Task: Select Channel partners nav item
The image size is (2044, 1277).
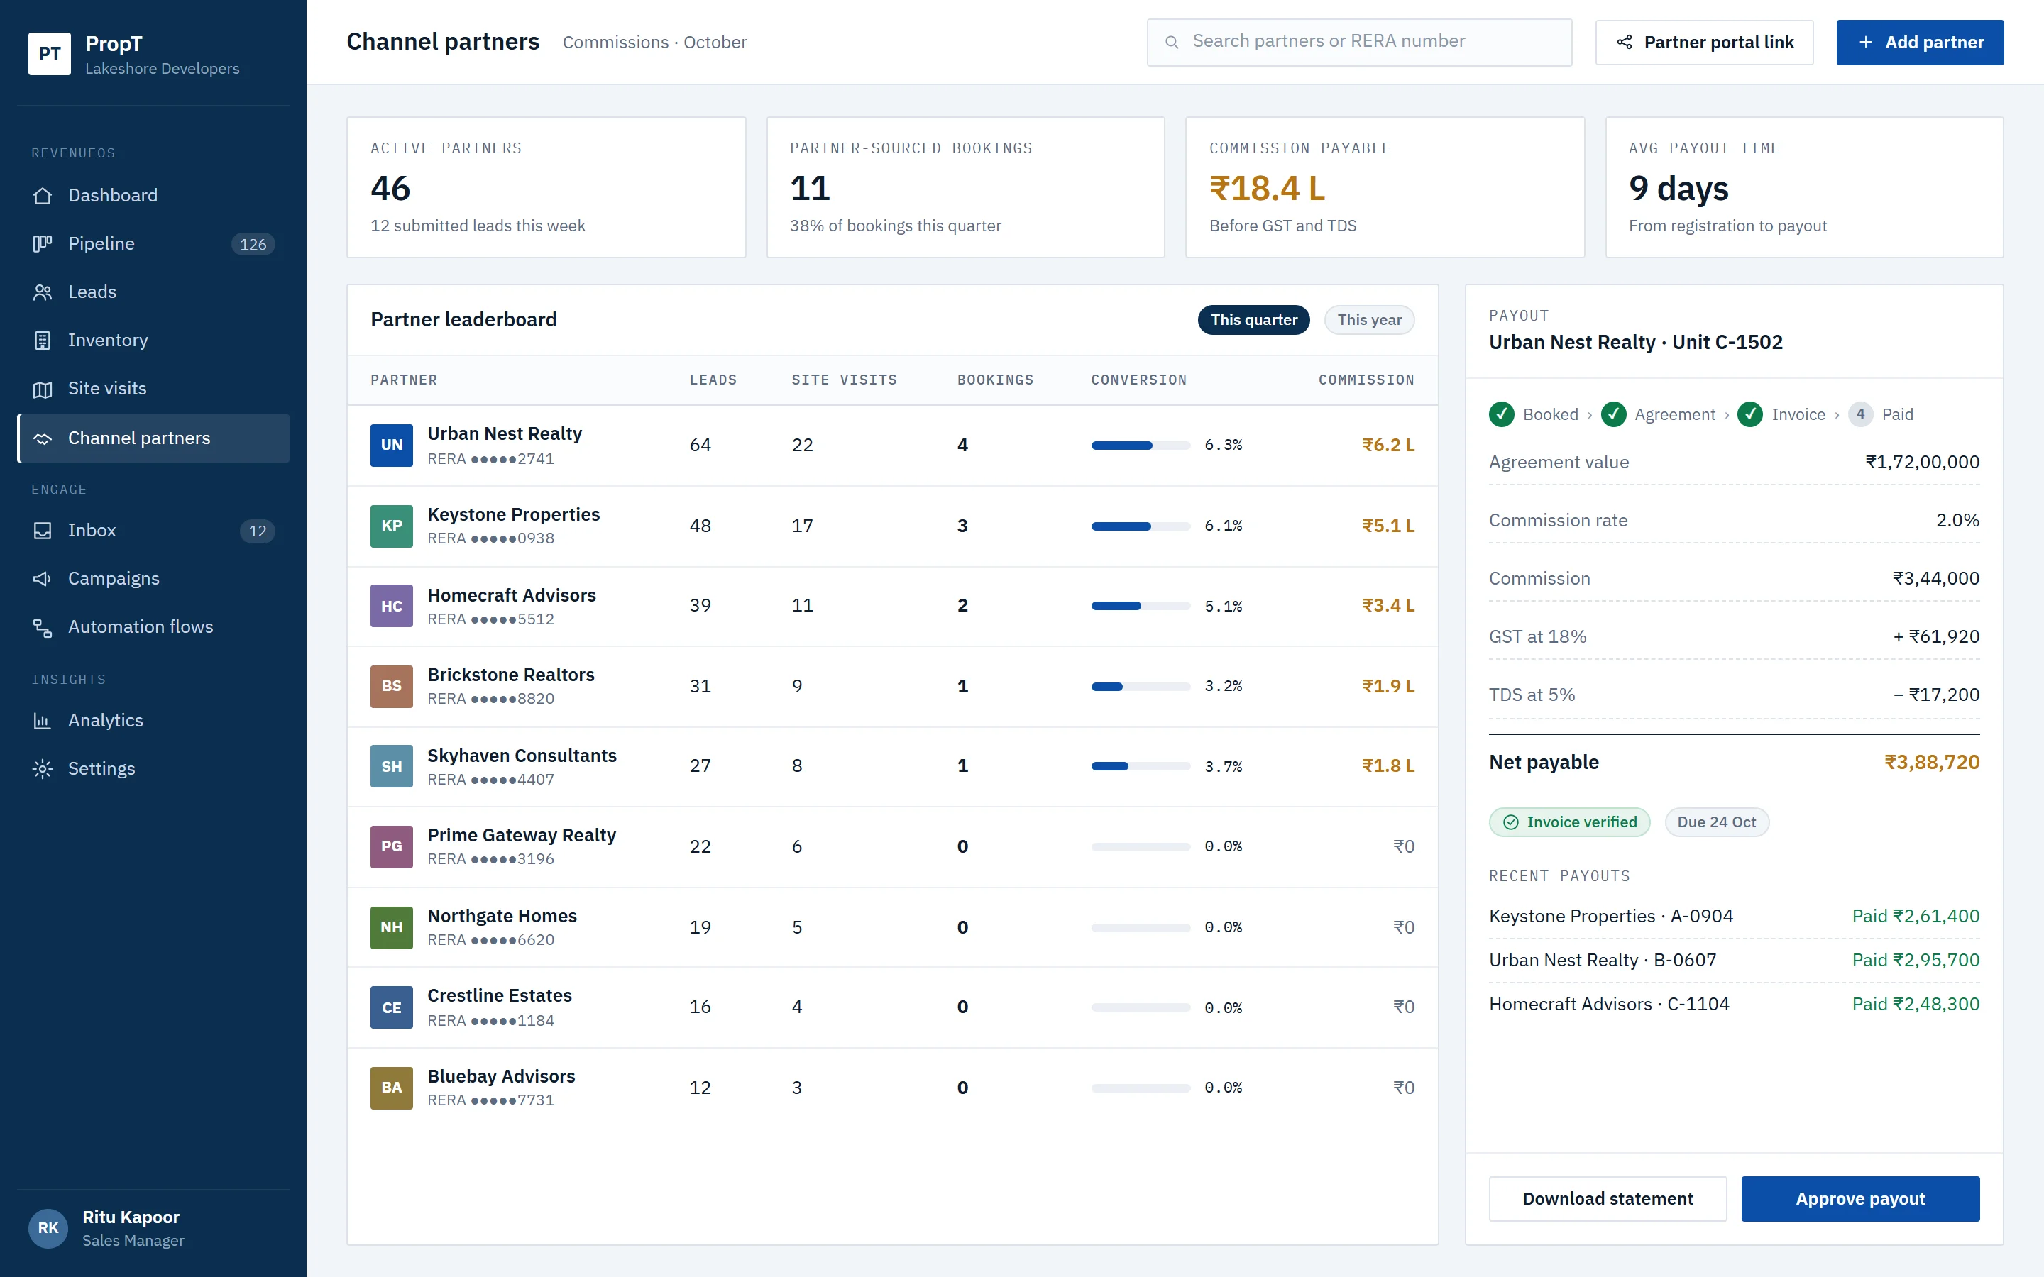Action: [153, 438]
